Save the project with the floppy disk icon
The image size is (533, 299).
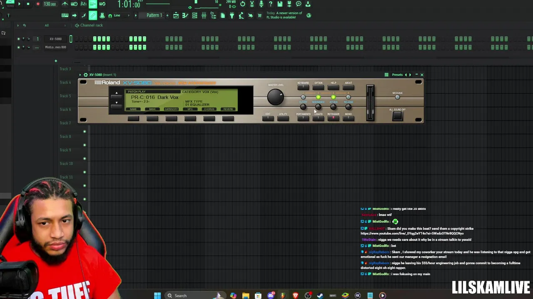tap(280, 4)
